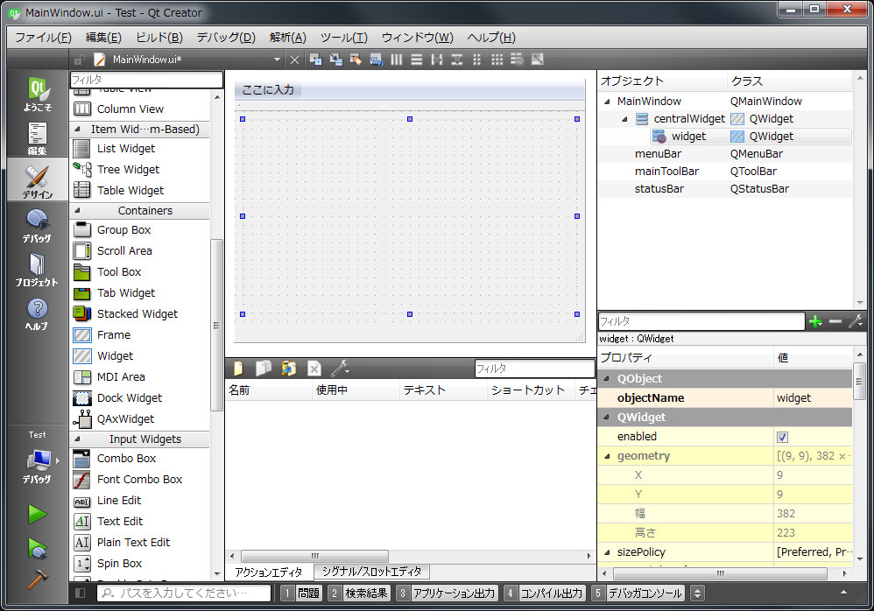This screenshot has width=874, height=611.
Task: Select the Edit Buddies tool
Action: (356, 59)
